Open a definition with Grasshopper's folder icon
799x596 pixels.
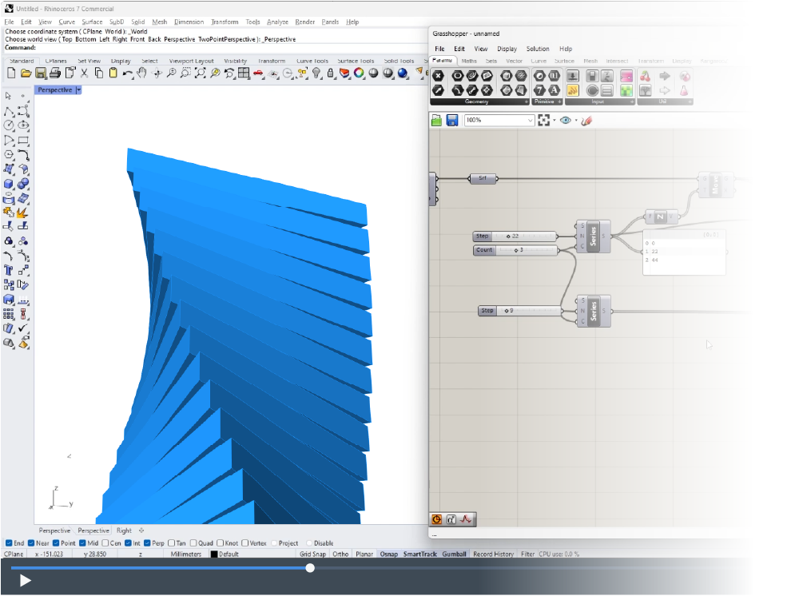click(436, 120)
